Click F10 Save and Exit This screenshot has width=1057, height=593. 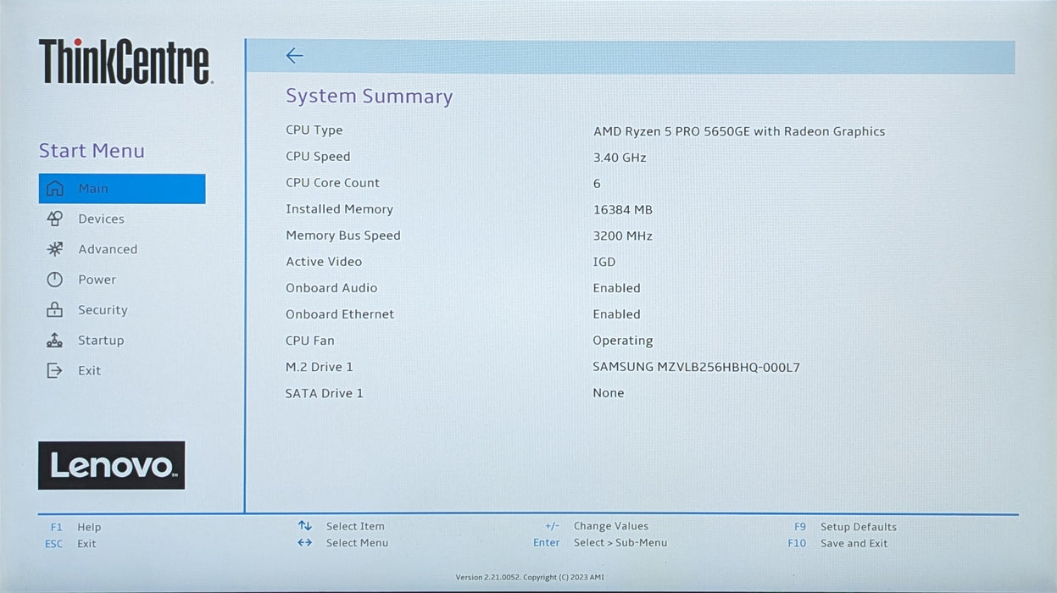pos(837,544)
